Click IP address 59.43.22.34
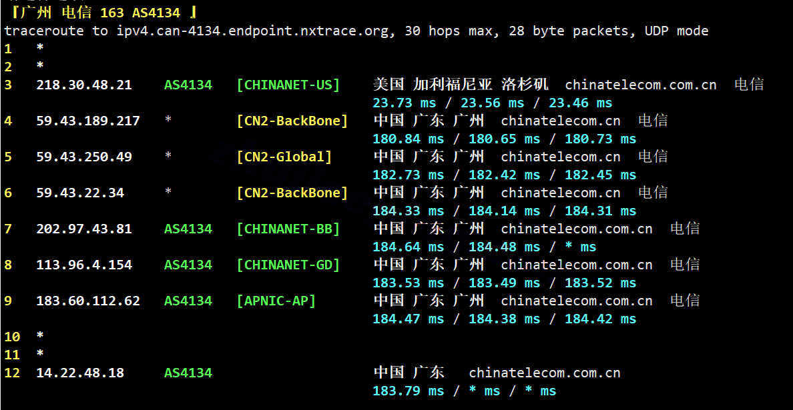 80,193
